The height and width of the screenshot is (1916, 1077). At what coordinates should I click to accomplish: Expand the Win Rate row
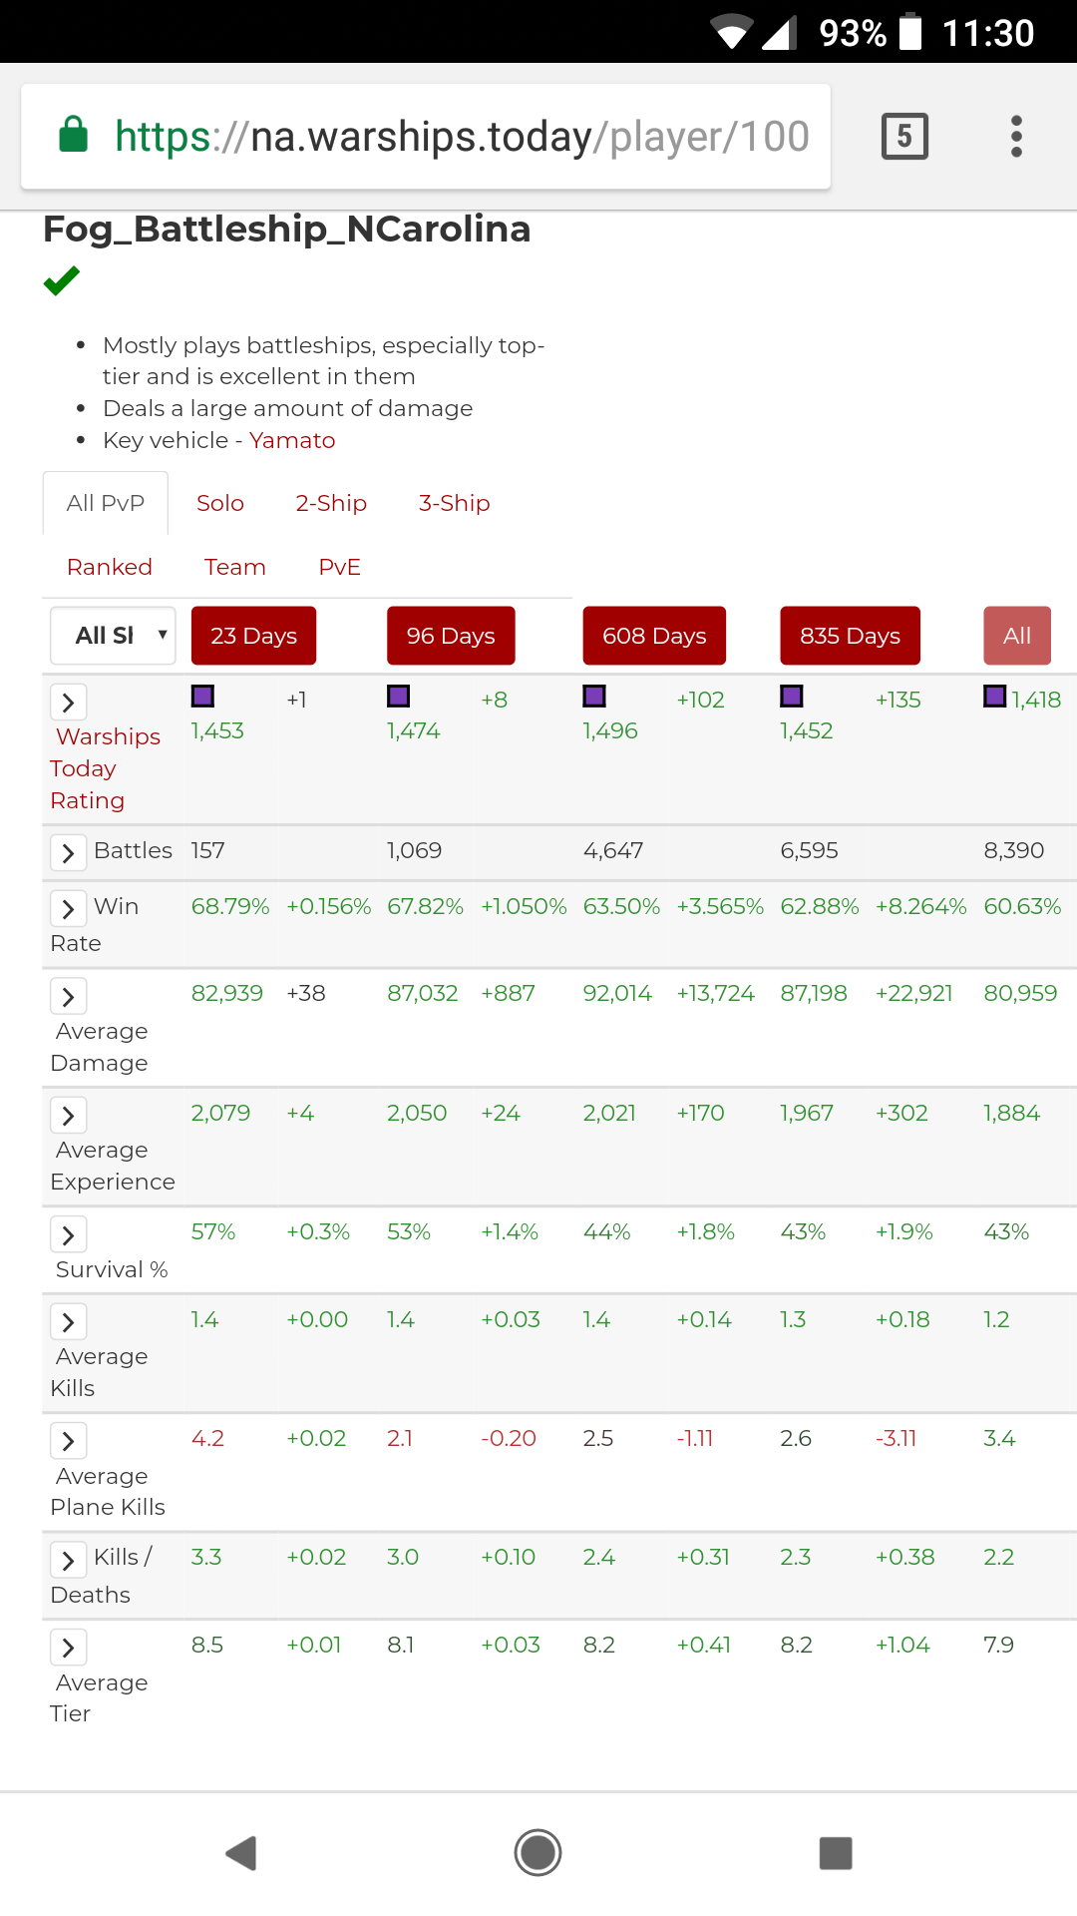[68, 909]
